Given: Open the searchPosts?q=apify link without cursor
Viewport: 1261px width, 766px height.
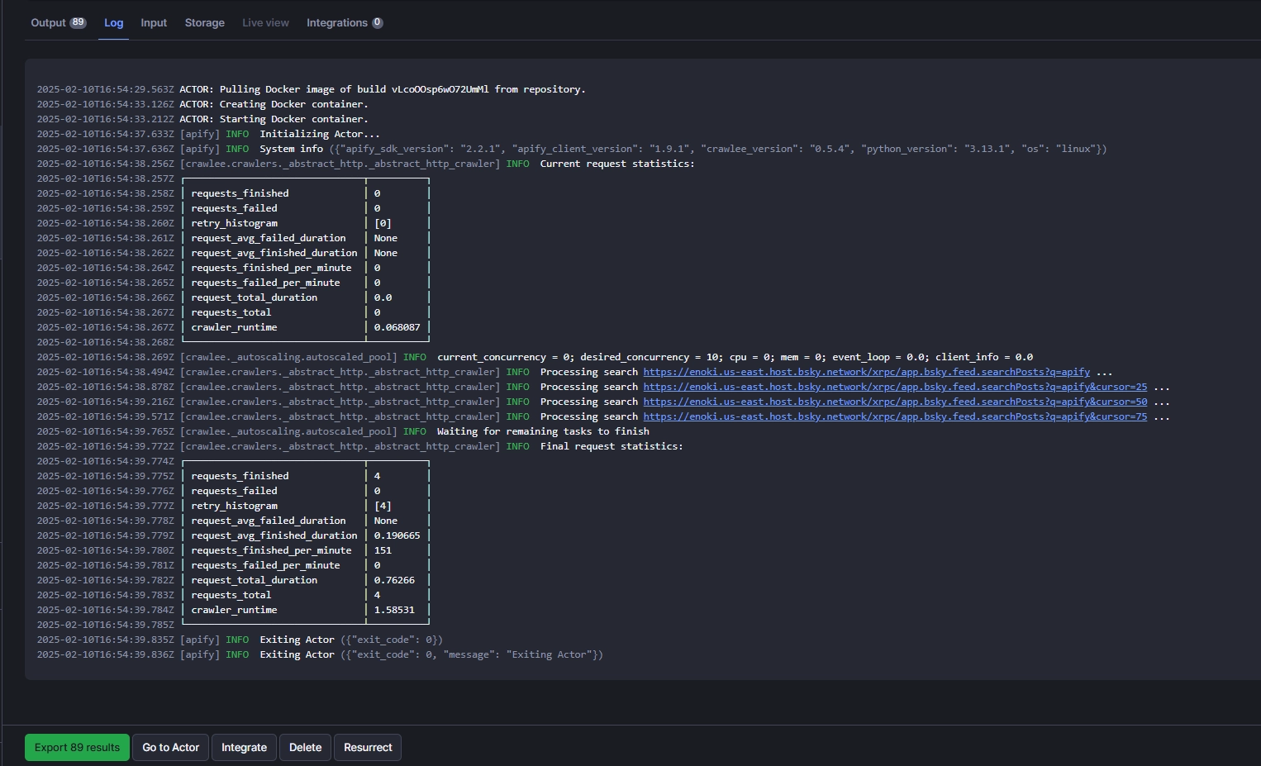Looking at the screenshot, I should click(x=866, y=372).
